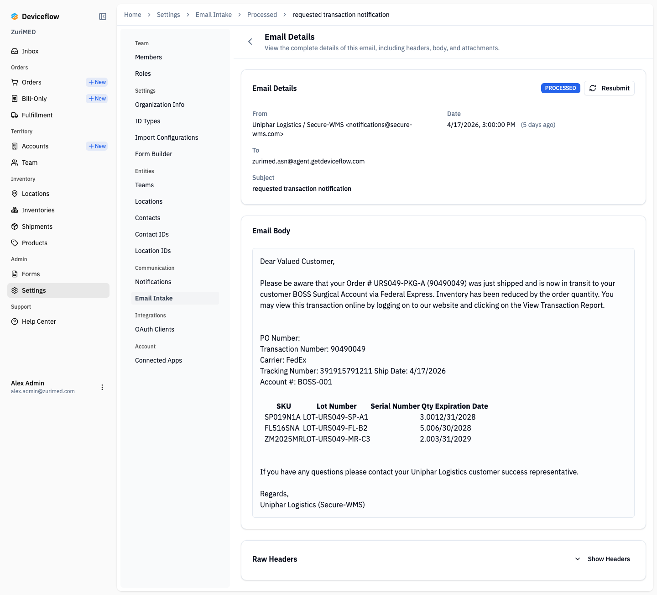Create a new Bill-Only order with +New
The height and width of the screenshot is (595, 657).
(97, 99)
